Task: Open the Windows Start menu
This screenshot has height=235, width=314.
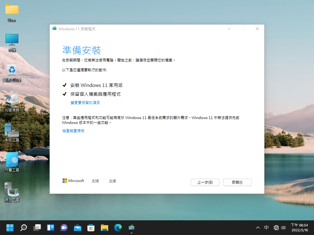Action: pos(10,228)
